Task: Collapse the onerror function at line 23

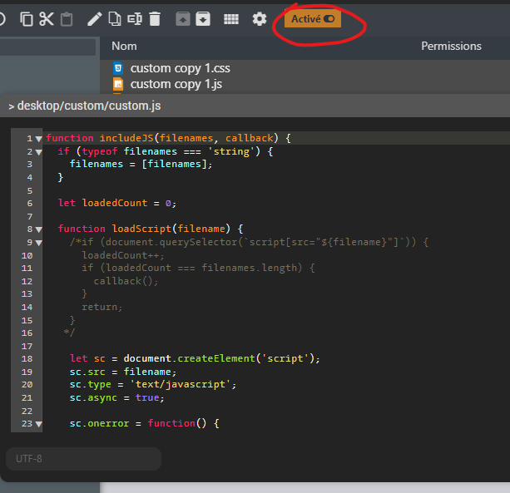Action: click(39, 424)
